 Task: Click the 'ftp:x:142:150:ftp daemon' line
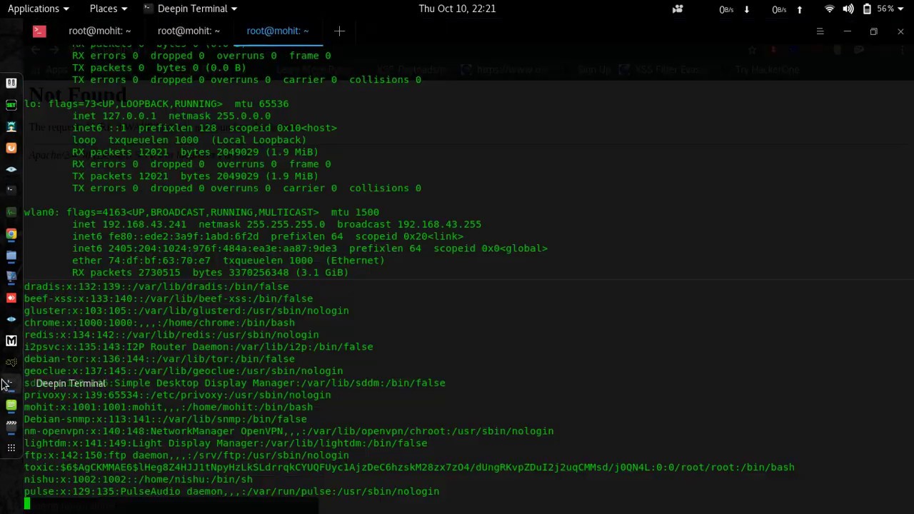[x=186, y=455]
